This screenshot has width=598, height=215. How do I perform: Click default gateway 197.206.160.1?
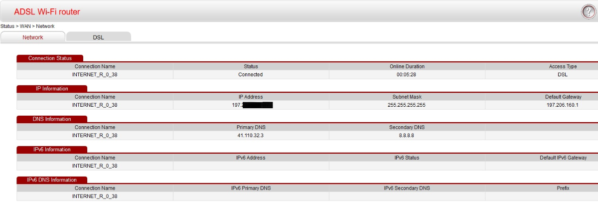tap(563, 105)
